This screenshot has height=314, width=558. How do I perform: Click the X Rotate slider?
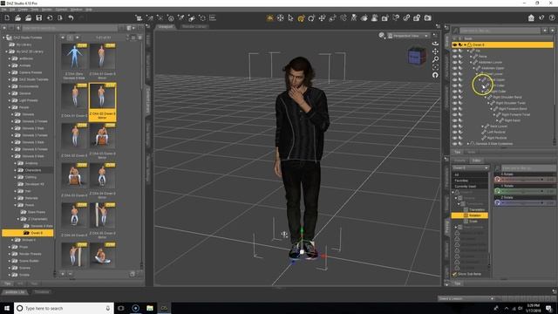[525, 180]
